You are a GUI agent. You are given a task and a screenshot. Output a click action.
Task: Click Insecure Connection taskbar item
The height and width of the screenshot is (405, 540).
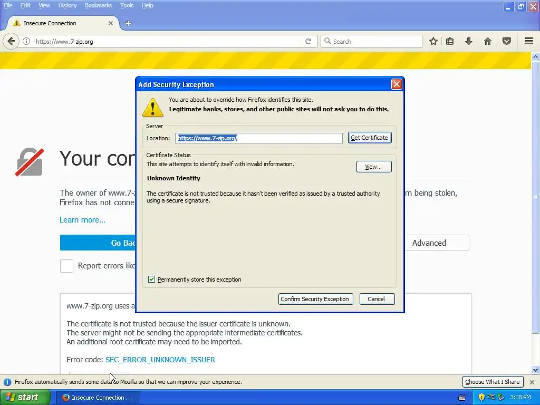click(98, 398)
